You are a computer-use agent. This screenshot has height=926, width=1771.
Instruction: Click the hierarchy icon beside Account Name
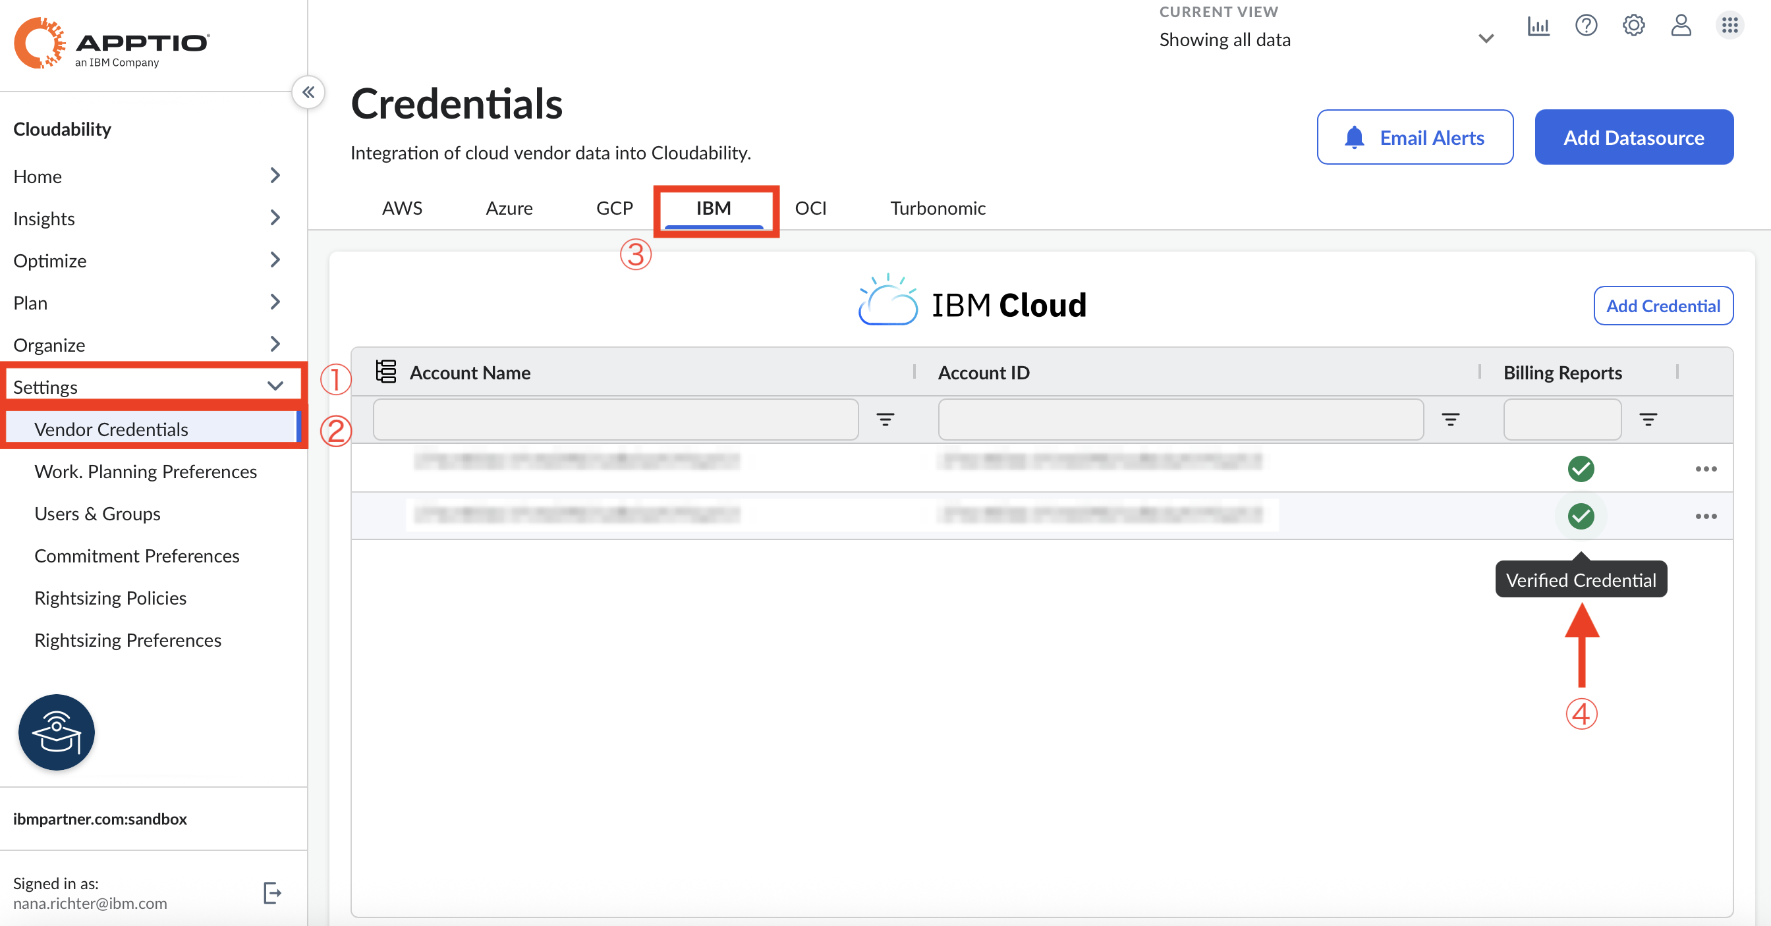point(385,372)
